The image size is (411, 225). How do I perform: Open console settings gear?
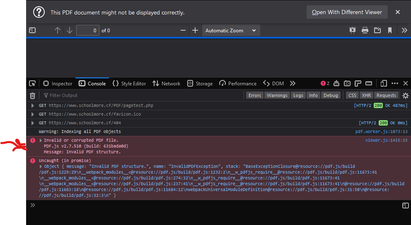coord(405,95)
